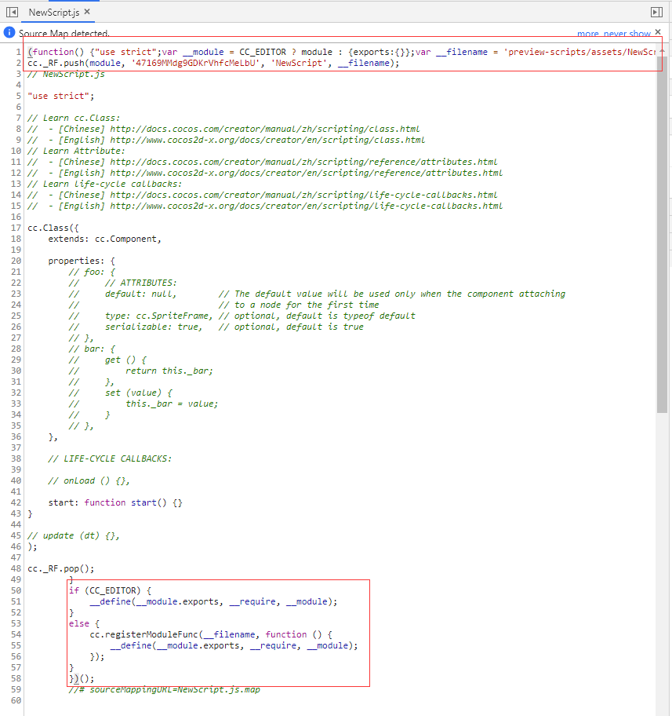Viewport: 672px width, 716px height.
Task: Click line number 50 in the gutter
Action: (16, 590)
